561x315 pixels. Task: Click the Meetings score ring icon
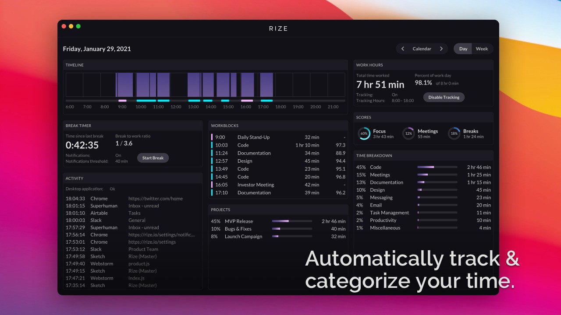tap(408, 133)
